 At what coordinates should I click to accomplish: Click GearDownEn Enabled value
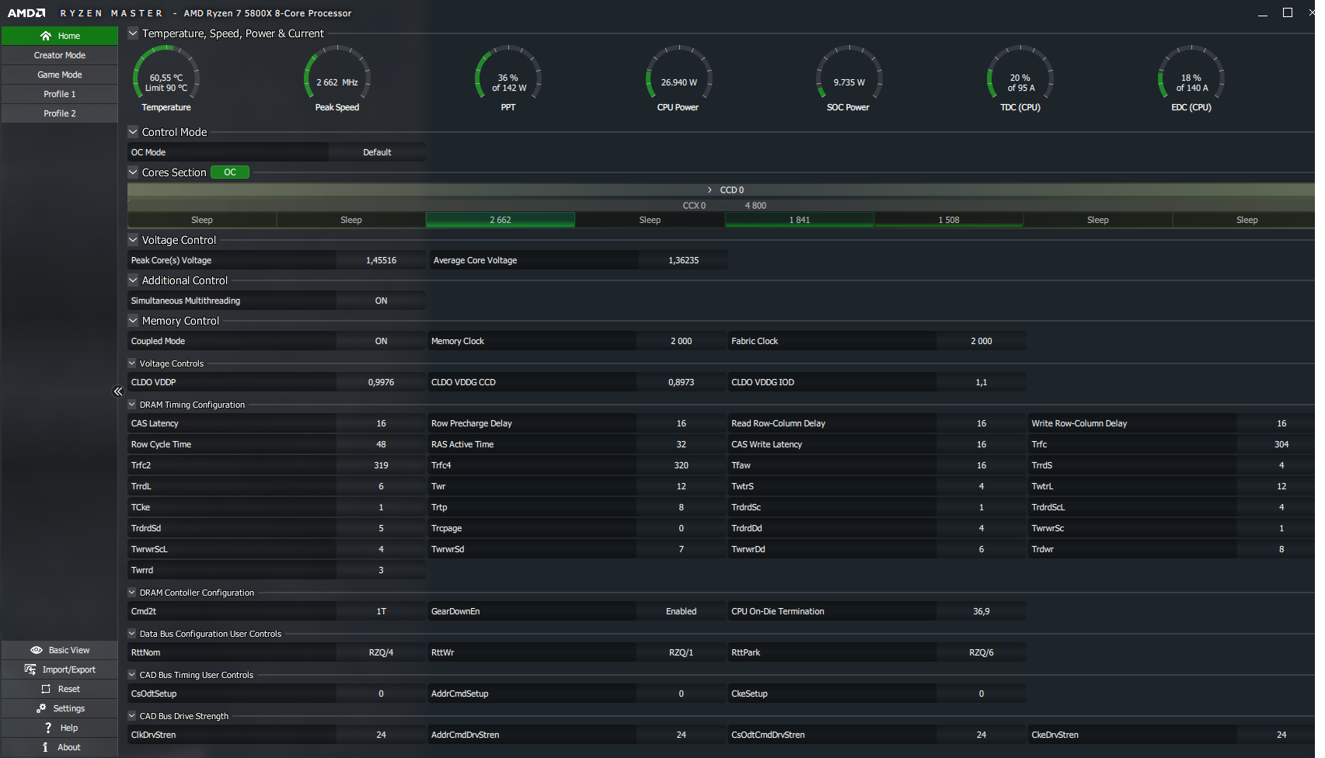coord(681,611)
